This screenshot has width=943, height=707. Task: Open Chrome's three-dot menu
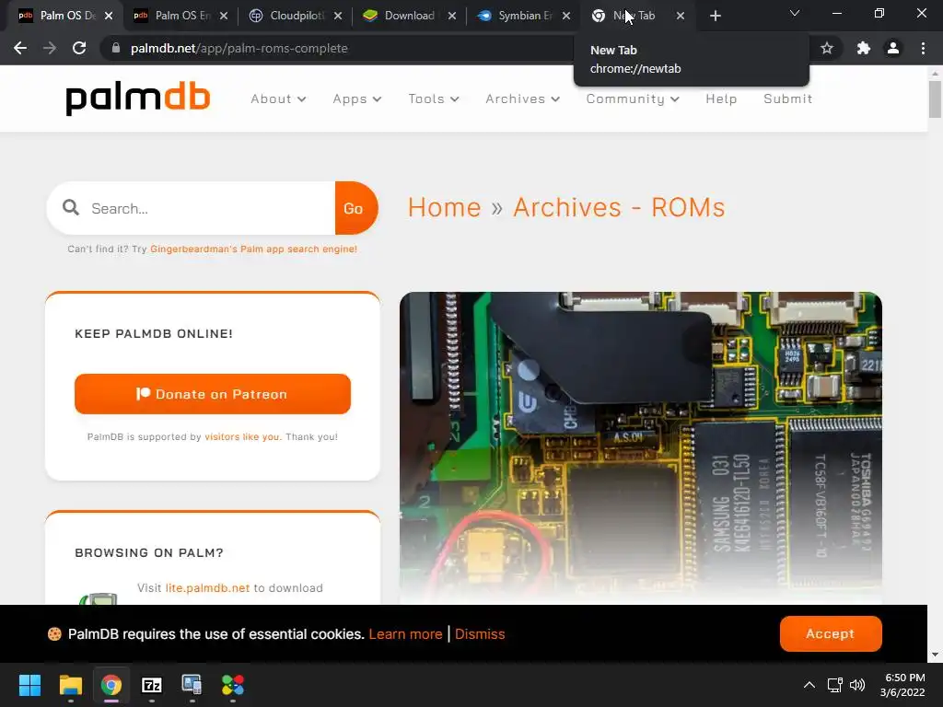(923, 48)
